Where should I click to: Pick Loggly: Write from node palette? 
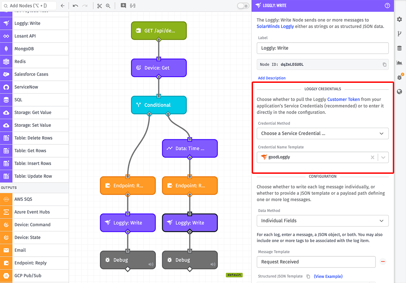(x=34, y=23)
